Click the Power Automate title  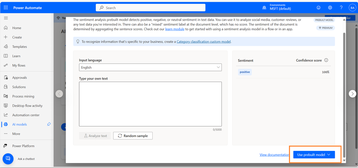click(x=28, y=8)
